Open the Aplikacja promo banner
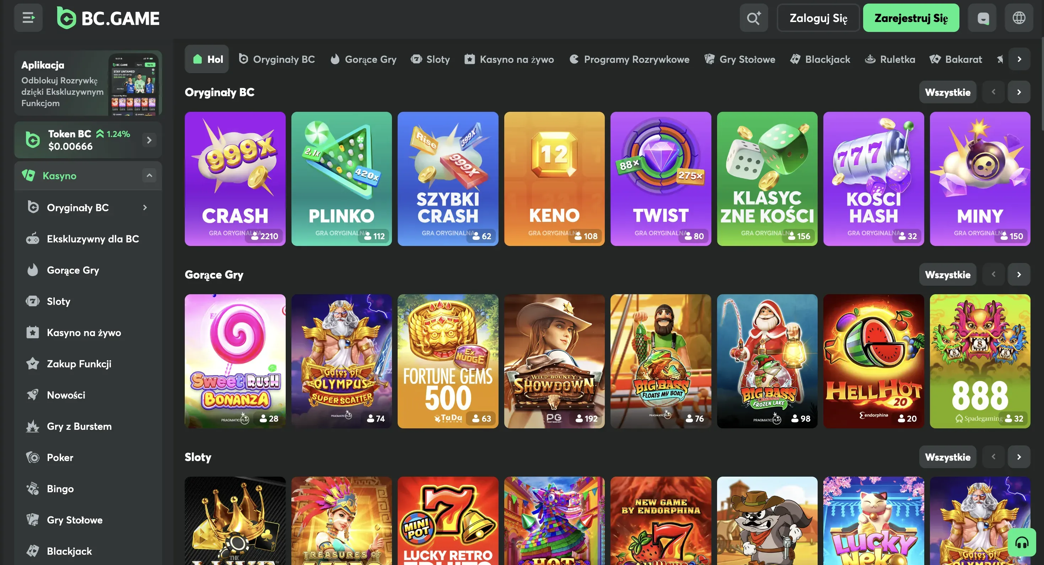 pyautogui.click(x=88, y=83)
